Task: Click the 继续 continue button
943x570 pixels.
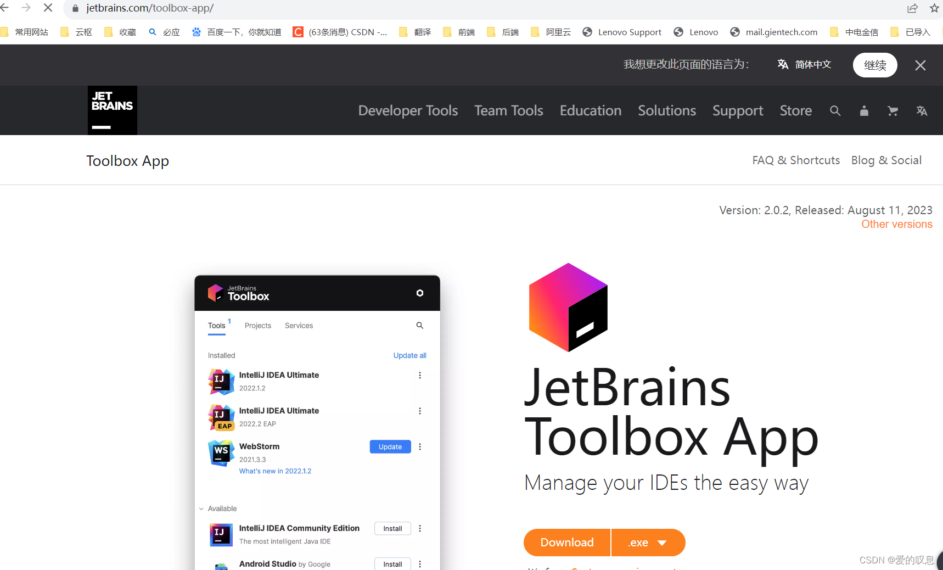Action: 875,65
